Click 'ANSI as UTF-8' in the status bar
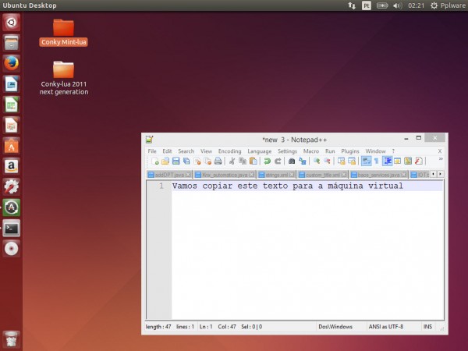This screenshot has width=468, height=351. [x=386, y=327]
